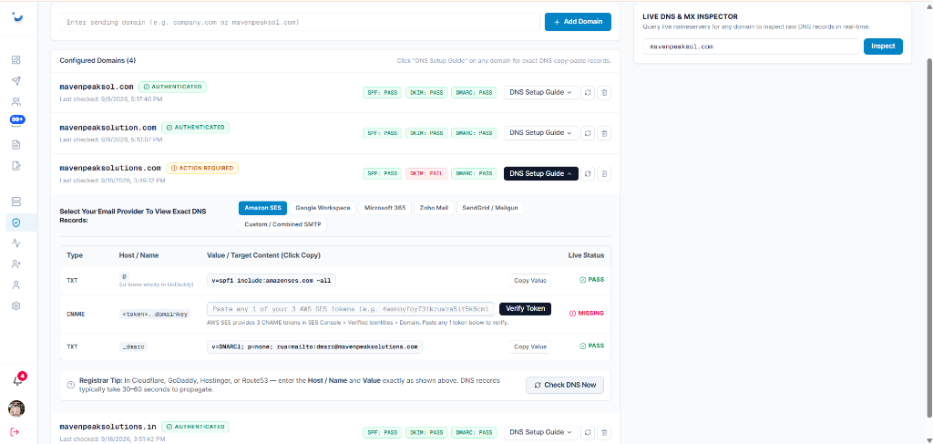Screen dimensions: 933x444
Task: Click the red logout icon
Action: click(x=15, y=431)
